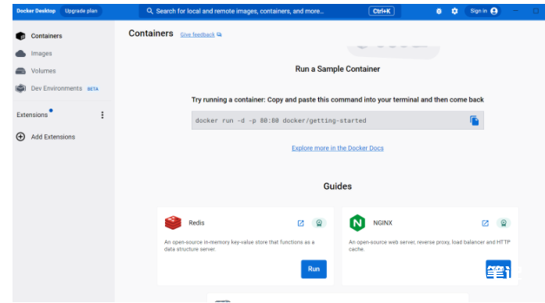Viewport: 545px width, 303px height.
Task: Click the Add Extensions plus icon
Action: 20,137
